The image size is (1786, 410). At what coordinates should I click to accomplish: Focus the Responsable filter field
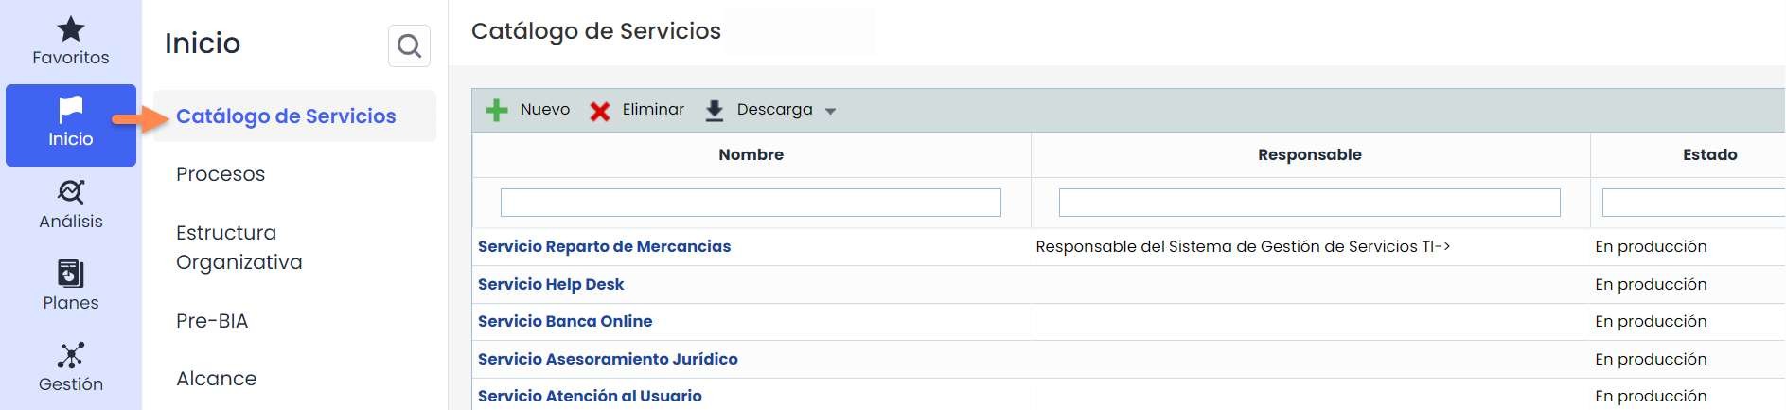(x=1309, y=203)
